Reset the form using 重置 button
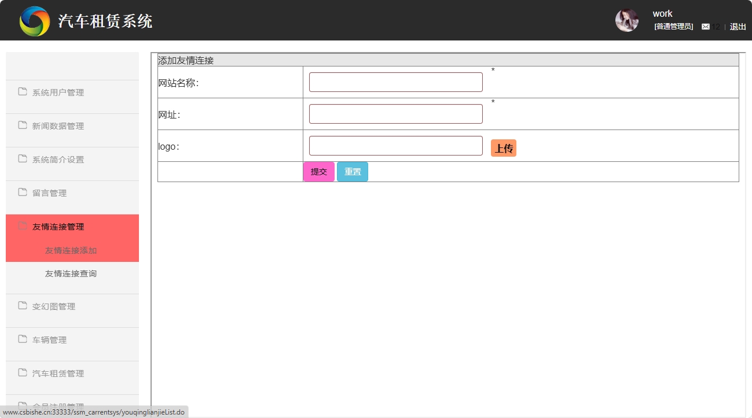 (x=353, y=172)
